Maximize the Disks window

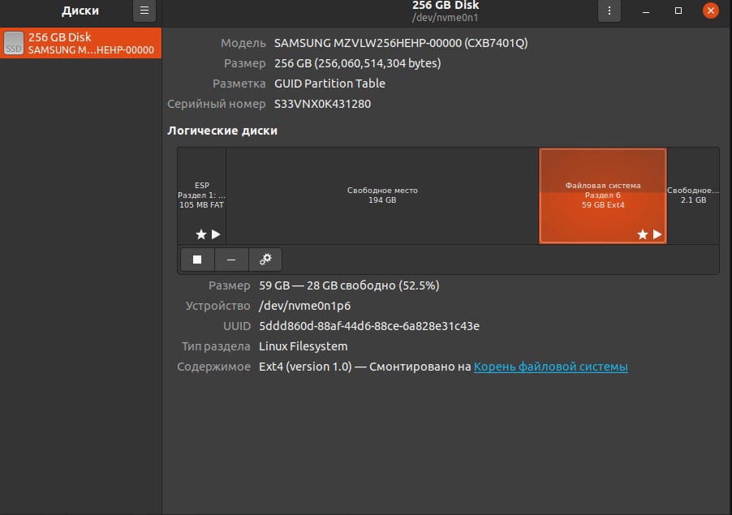[678, 11]
